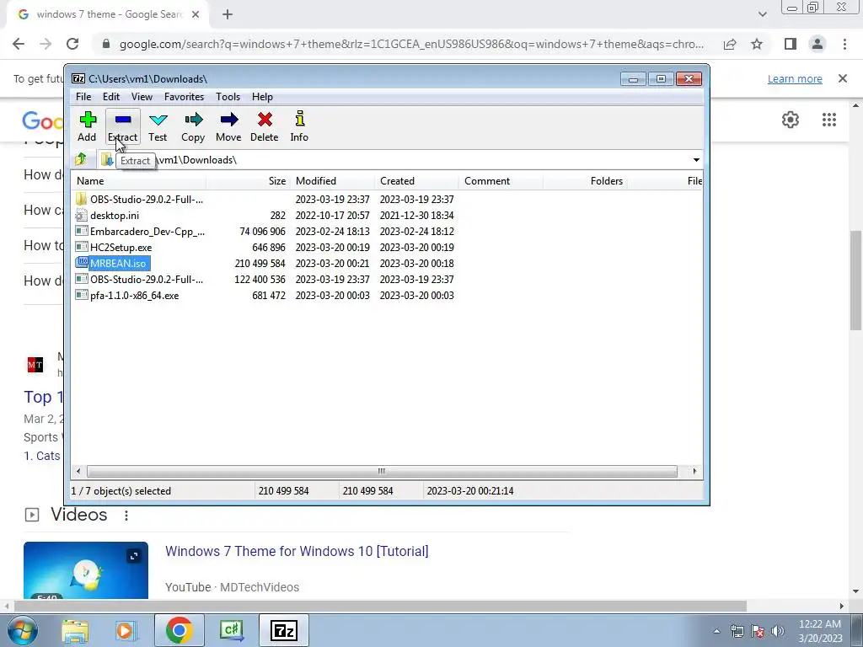The image size is (863, 647).
Task: Click Chrome back navigation arrow
Action: pyautogui.click(x=19, y=44)
